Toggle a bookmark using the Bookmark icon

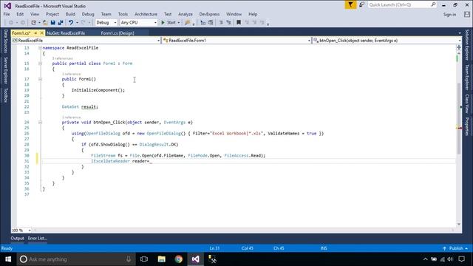point(239,23)
